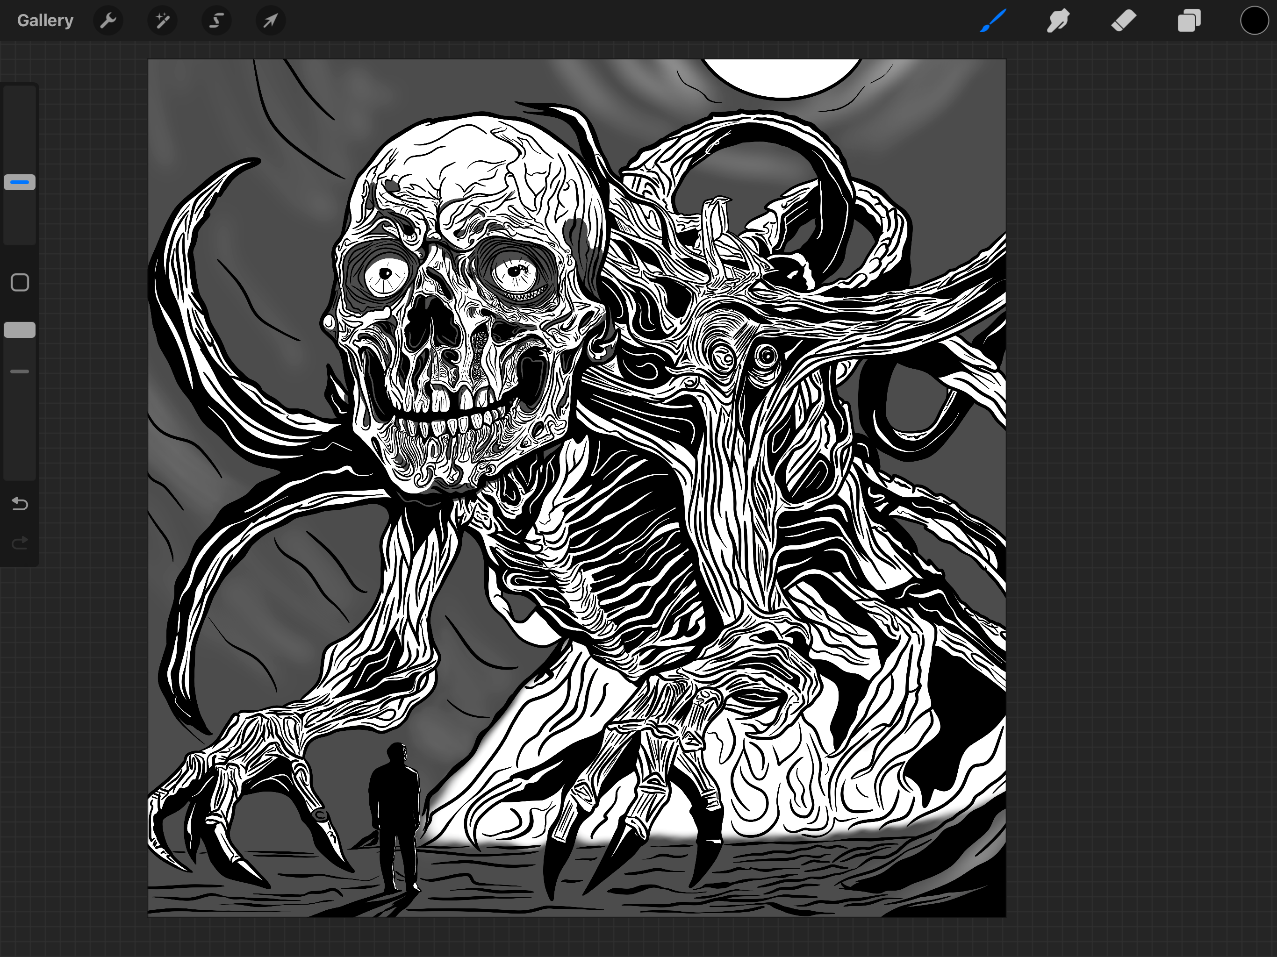Redo the last undone action
The height and width of the screenshot is (957, 1277).
point(20,543)
